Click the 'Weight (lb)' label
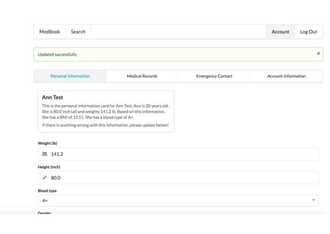Image resolution: width=330 pixels, height=234 pixels. [47, 143]
